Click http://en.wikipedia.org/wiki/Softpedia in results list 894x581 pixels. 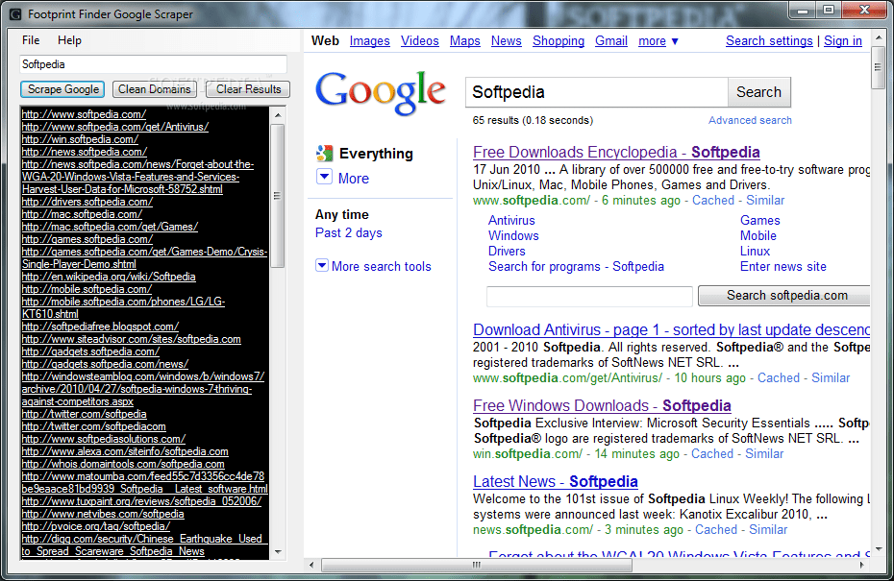(109, 277)
